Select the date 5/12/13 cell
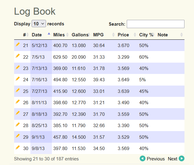Viewport: 194px width, 165px height. [41, 46]
